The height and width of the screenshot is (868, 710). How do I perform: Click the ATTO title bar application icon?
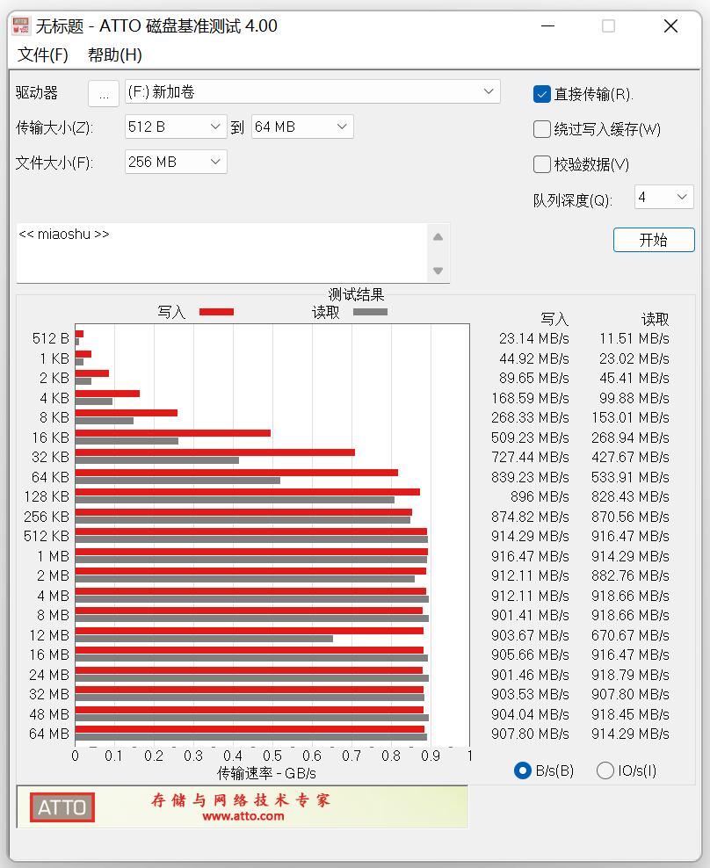pyautogui.click(x=21, y=25)
